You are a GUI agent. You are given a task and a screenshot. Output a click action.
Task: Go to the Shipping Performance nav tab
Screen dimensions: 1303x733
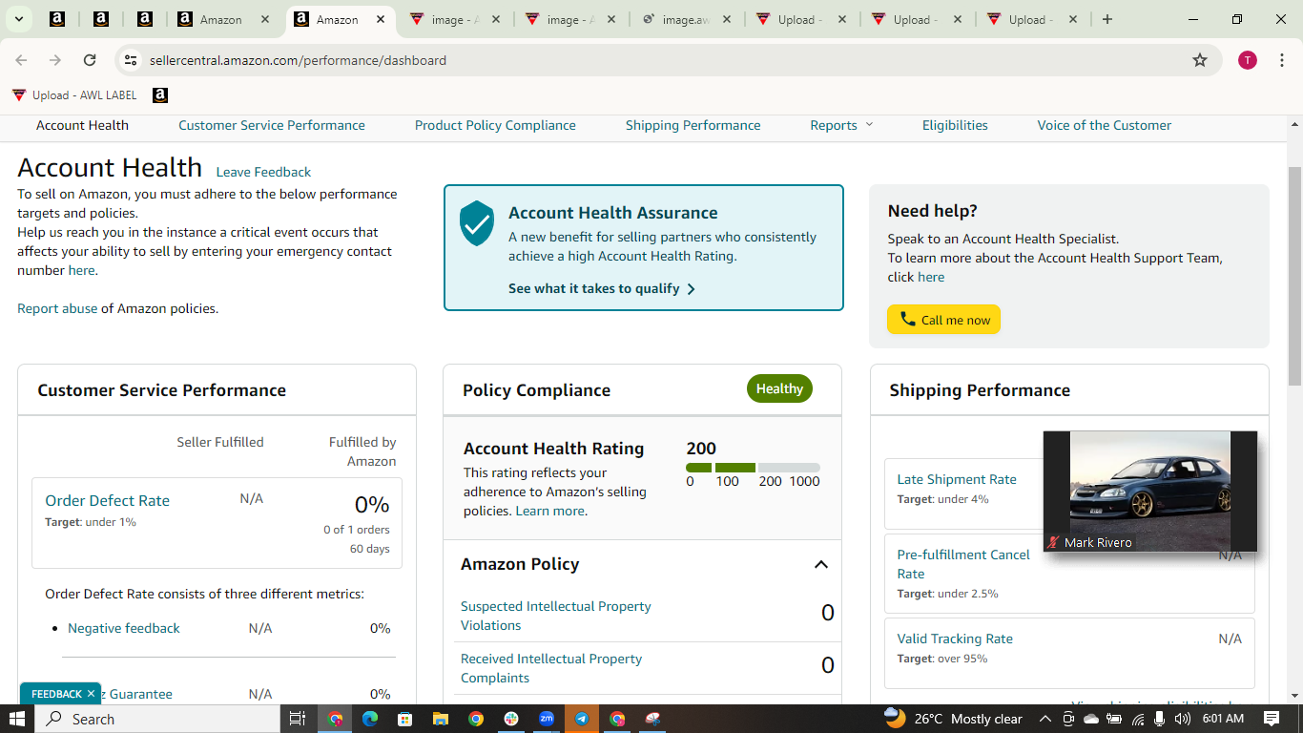pyautogui.click(x=693, y=125)
